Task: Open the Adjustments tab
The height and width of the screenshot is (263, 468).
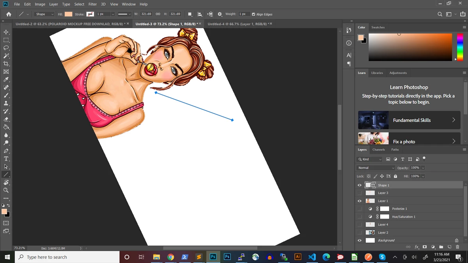Action: point(398,73)
